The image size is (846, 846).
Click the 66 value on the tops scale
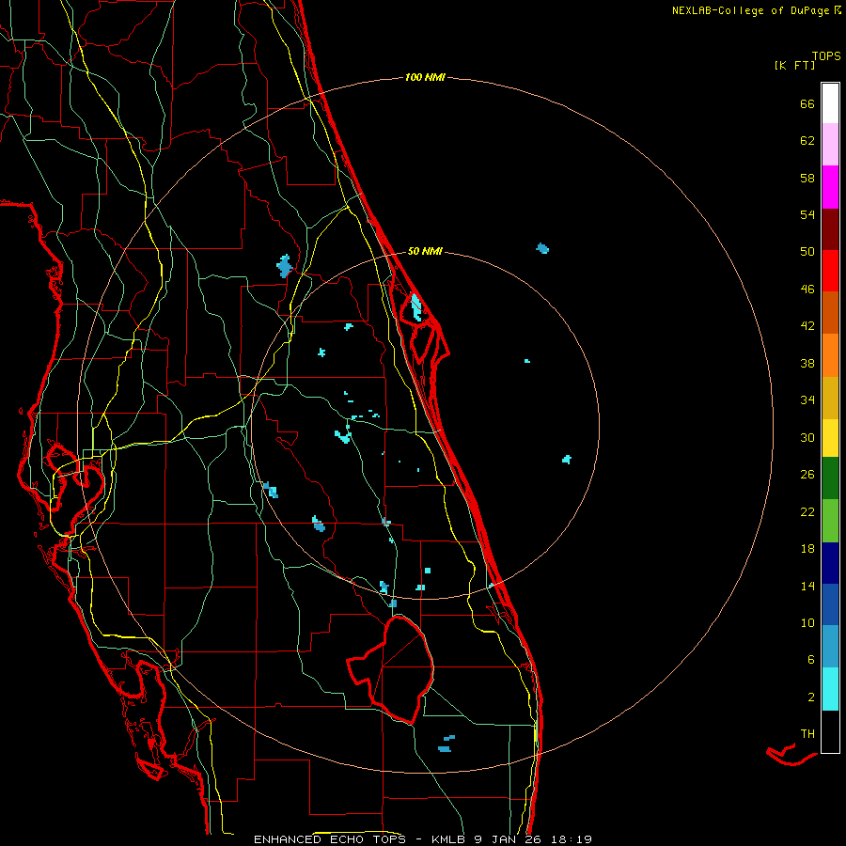coord(807,103)
